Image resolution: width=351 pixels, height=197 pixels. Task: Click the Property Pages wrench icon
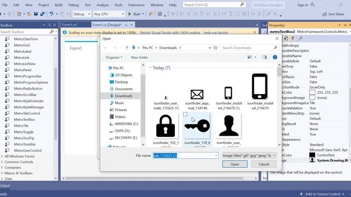pos(301,38)
